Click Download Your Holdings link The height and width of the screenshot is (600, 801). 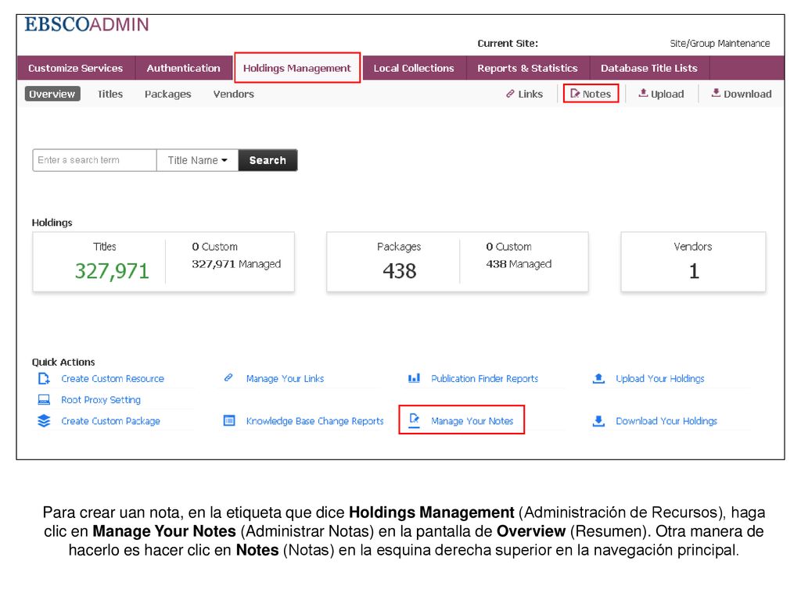666,421
